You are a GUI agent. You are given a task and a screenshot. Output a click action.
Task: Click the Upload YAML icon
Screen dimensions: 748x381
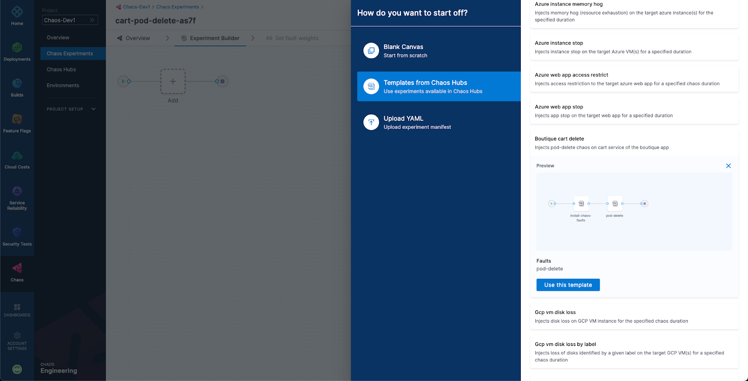[x=371, y=122]
